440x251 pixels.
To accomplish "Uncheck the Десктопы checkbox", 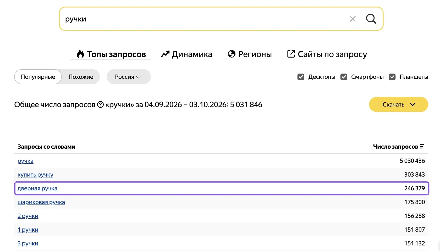I will point(301,77).
